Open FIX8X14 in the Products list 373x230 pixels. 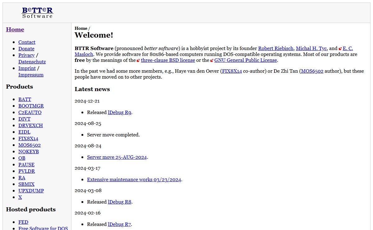tap(28, 139)
